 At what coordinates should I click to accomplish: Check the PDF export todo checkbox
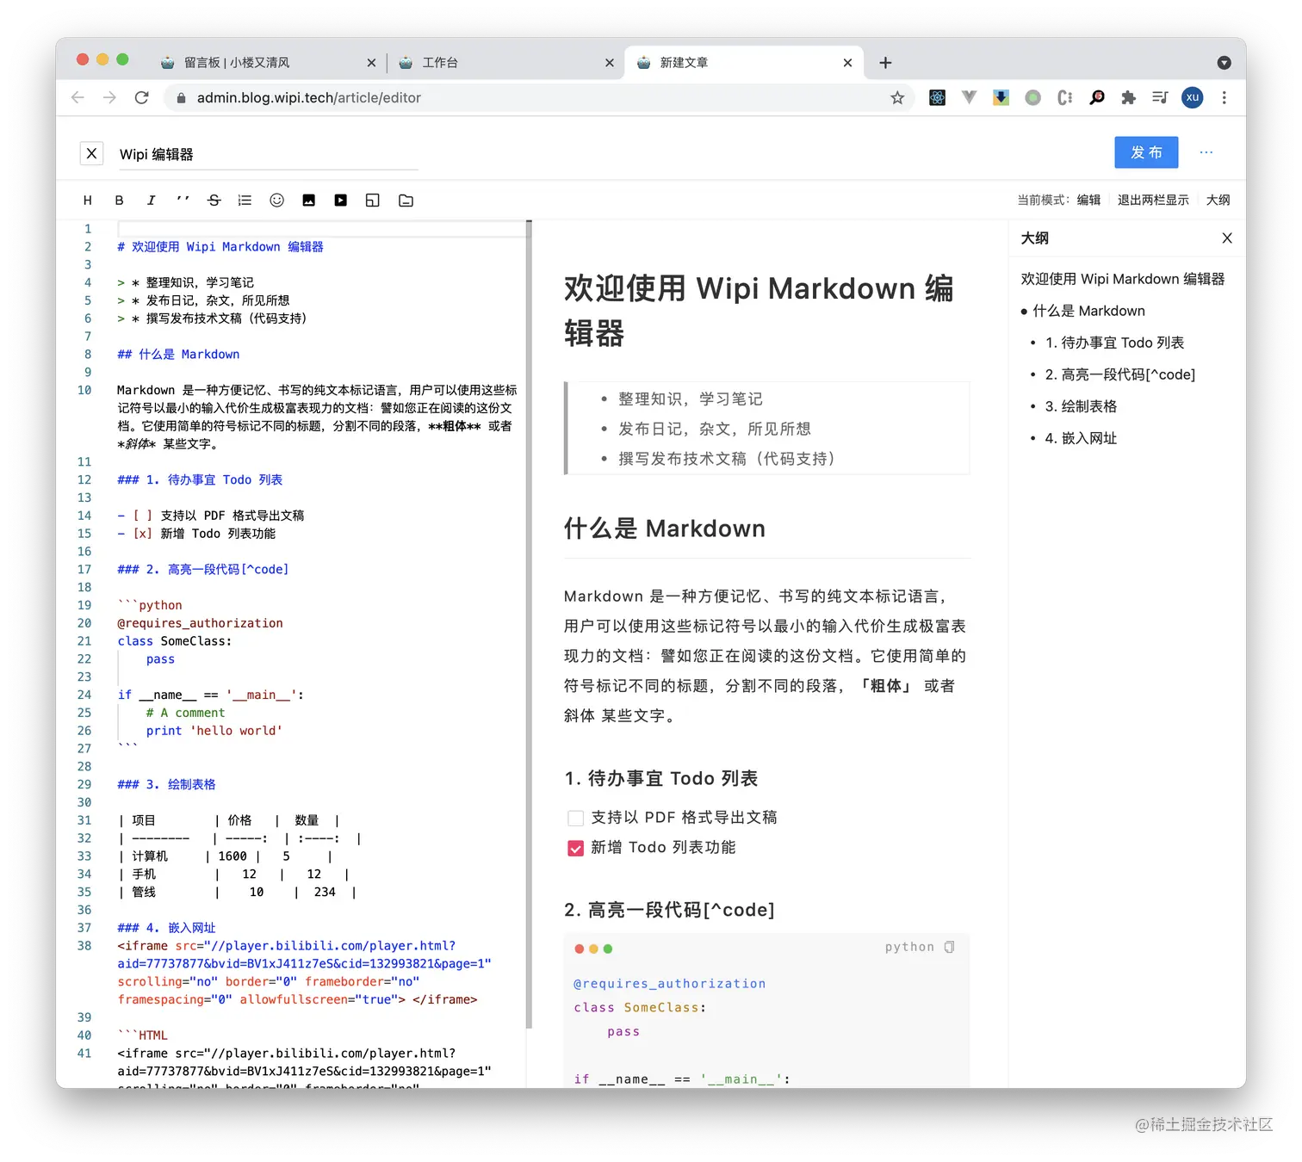(575, 818)
